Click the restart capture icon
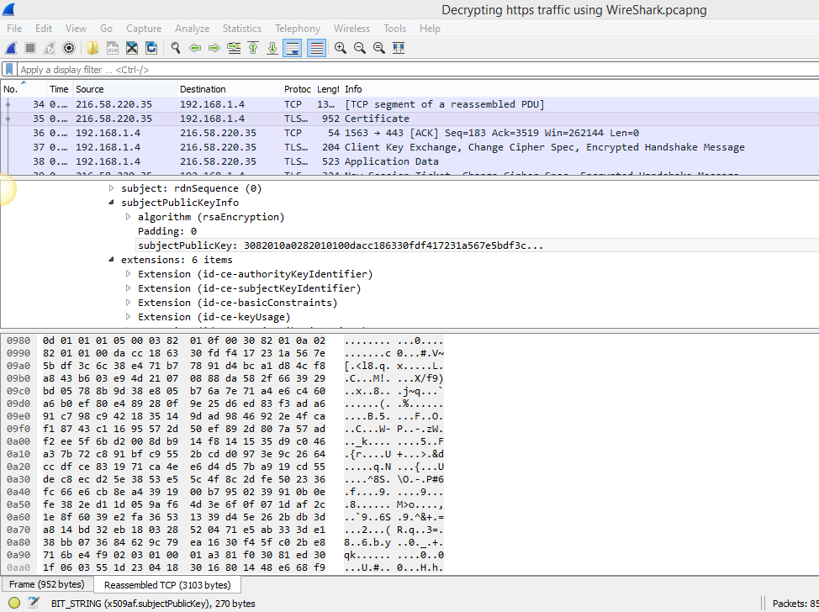Screen dimensions: 819x612 pos(50,48)
